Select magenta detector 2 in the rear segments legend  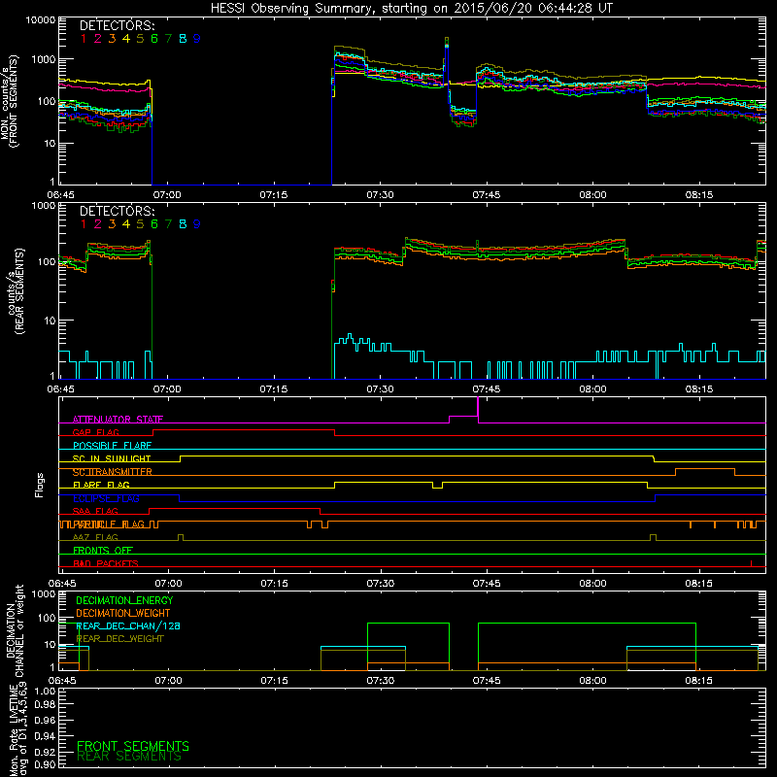[98, 224]
